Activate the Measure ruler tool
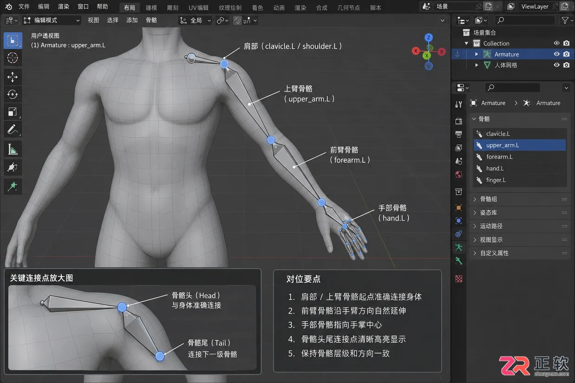This screenshot has width=575, height=383. [x=13, y=149]
